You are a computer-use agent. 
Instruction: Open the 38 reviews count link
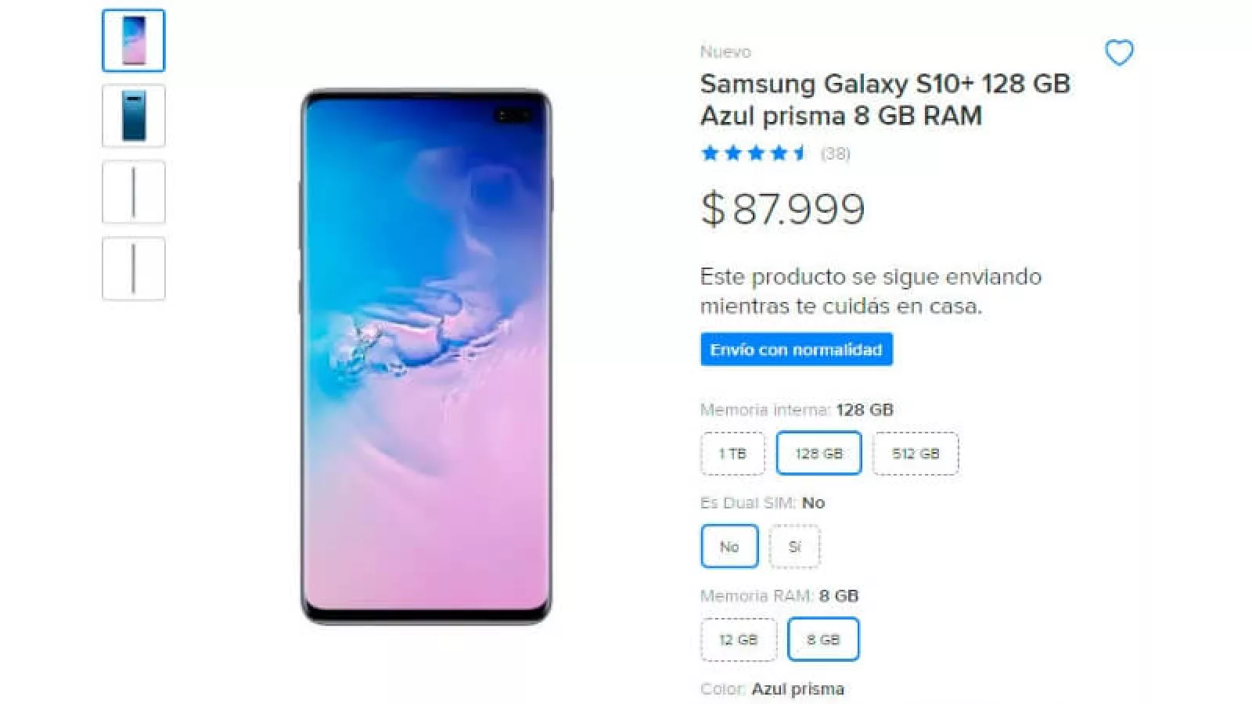[x=835, y=153]
